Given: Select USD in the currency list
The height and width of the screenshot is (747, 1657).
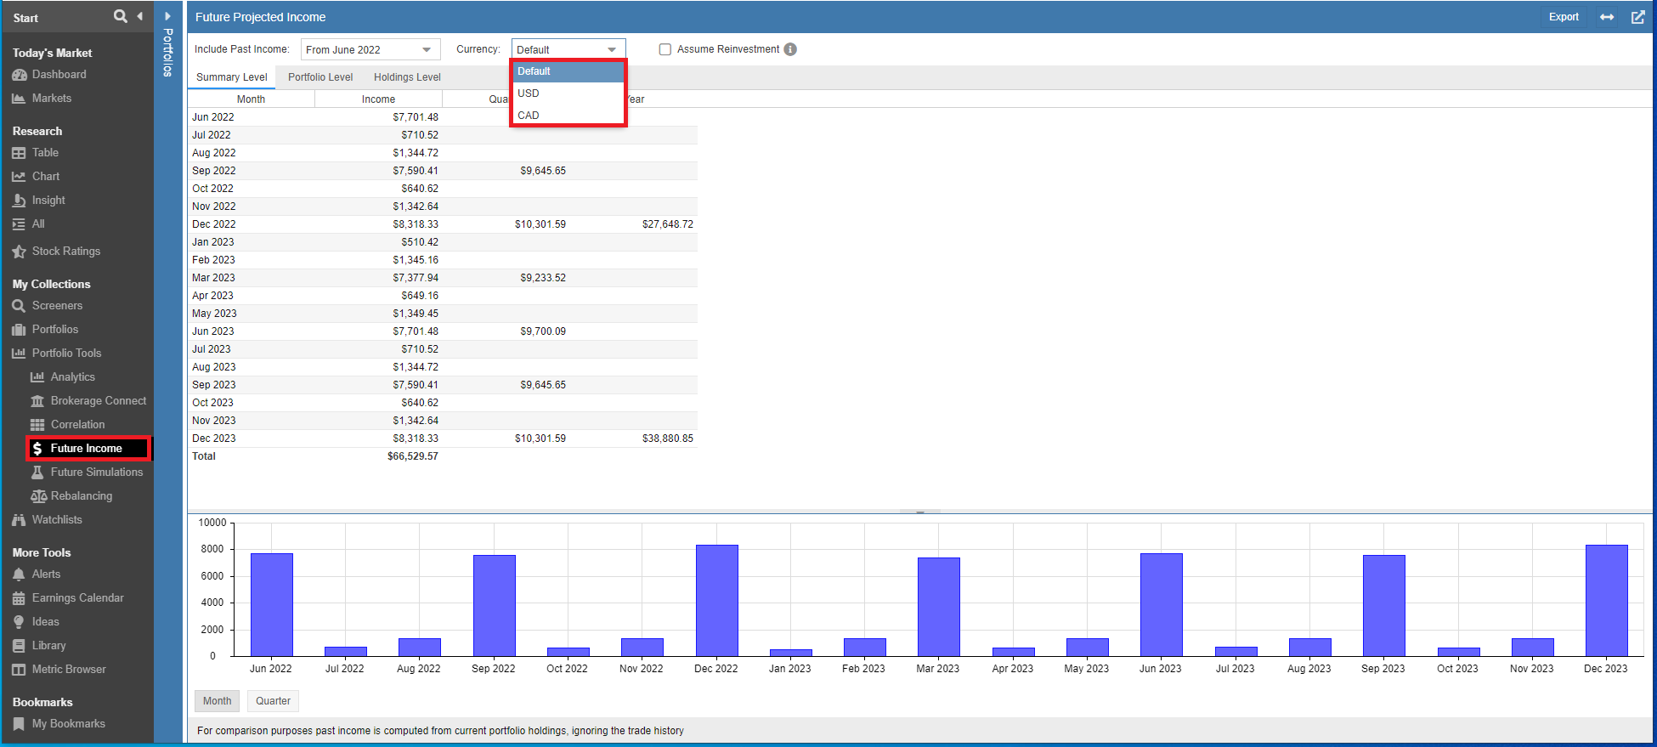Looking at the screenshot, I should point(568,93).
